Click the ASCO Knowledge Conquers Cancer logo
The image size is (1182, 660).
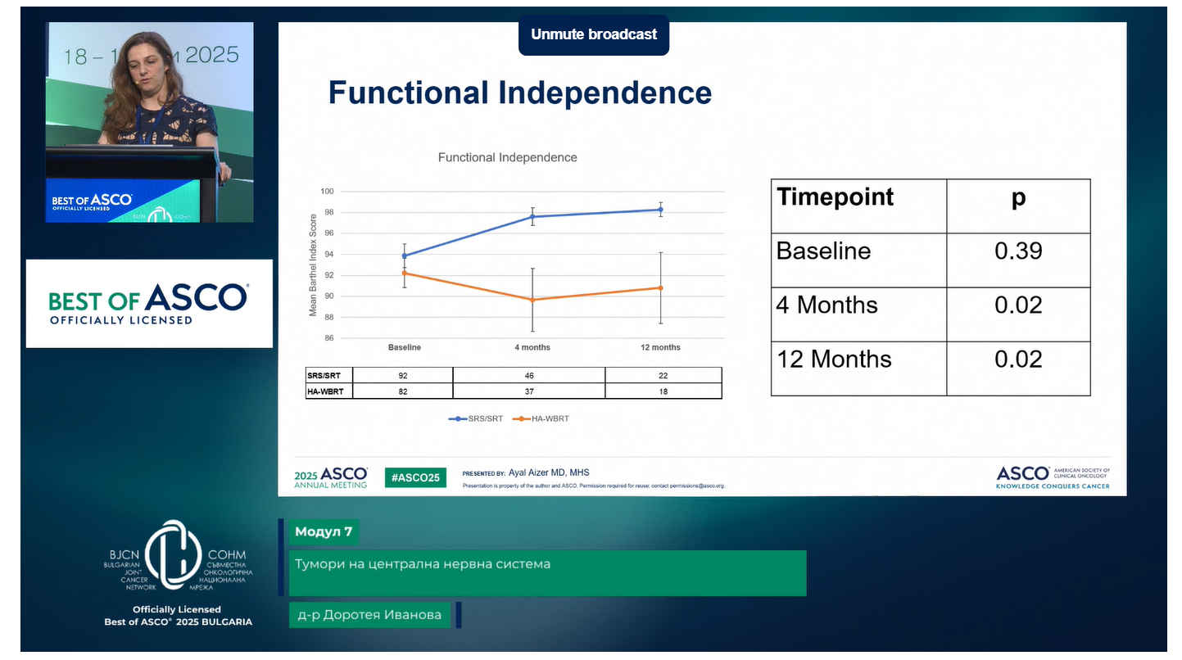[1053, 477]
